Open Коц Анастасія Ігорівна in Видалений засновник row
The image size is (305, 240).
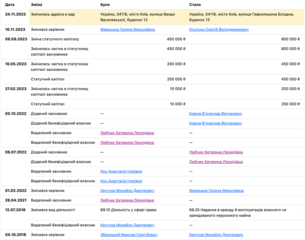pyautogui.click(x=121, y=172)
